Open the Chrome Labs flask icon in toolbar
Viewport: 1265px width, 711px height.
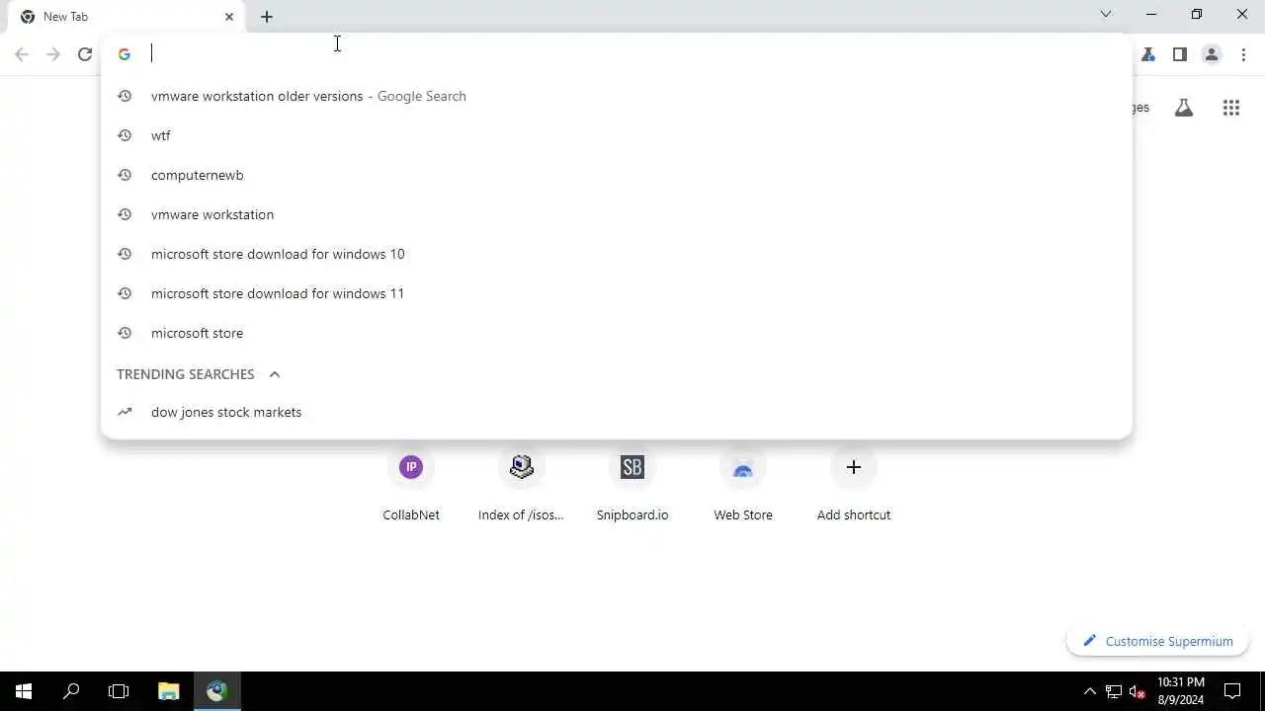[x=1148, y=54]
